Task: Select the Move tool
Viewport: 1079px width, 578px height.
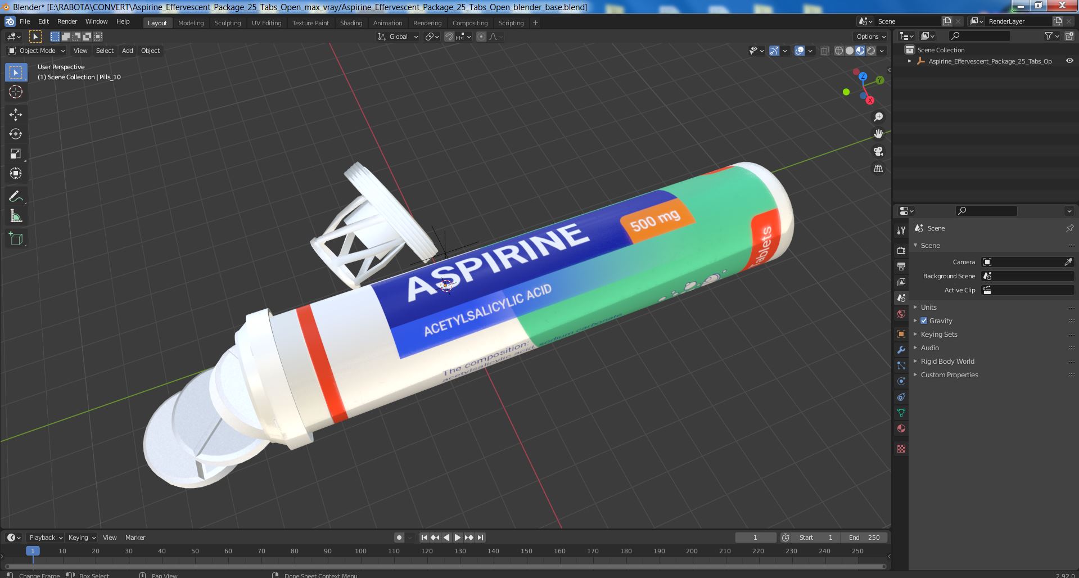Action: (16, 115)
